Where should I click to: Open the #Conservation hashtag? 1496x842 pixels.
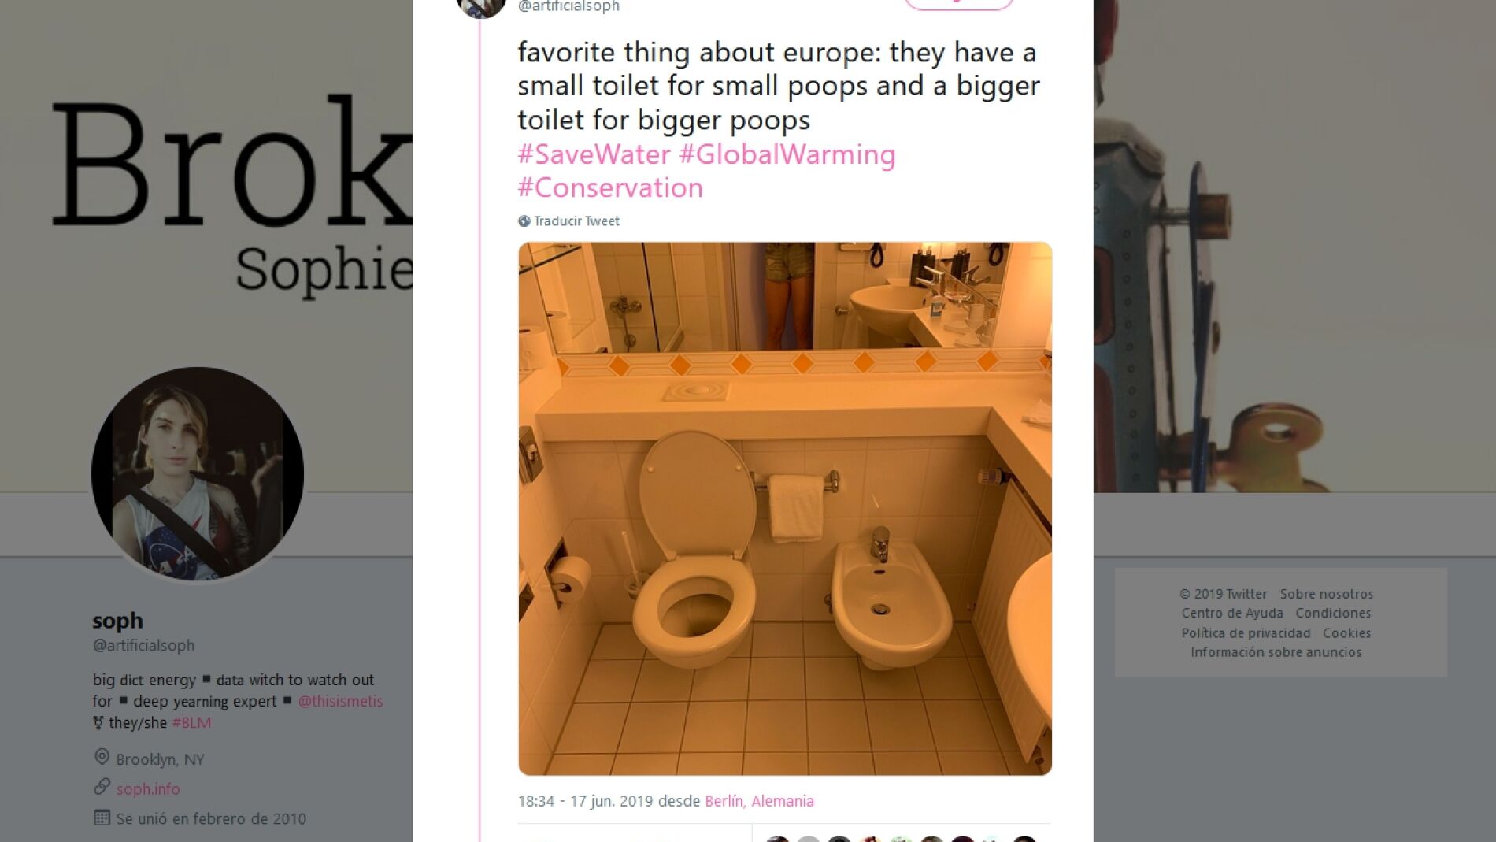(610, 188)
